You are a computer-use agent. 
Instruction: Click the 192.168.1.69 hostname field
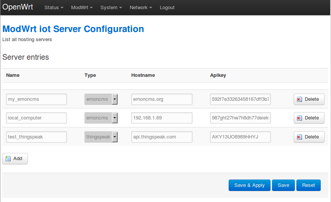(162, 118)
